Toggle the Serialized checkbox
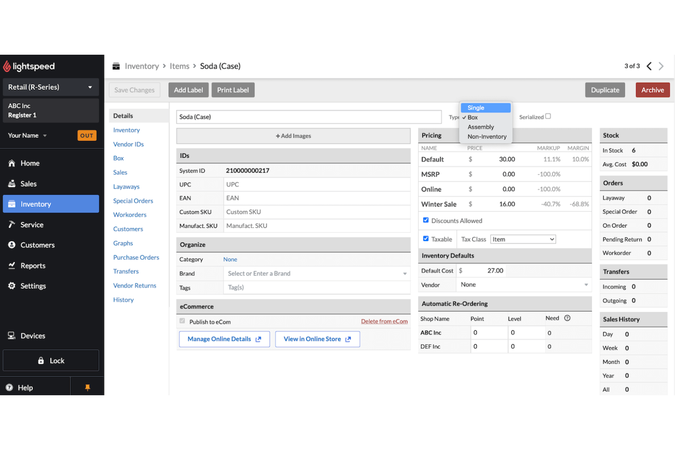This screenshot has width=675, height=450. pyautogui.click(x=548, y=116)
